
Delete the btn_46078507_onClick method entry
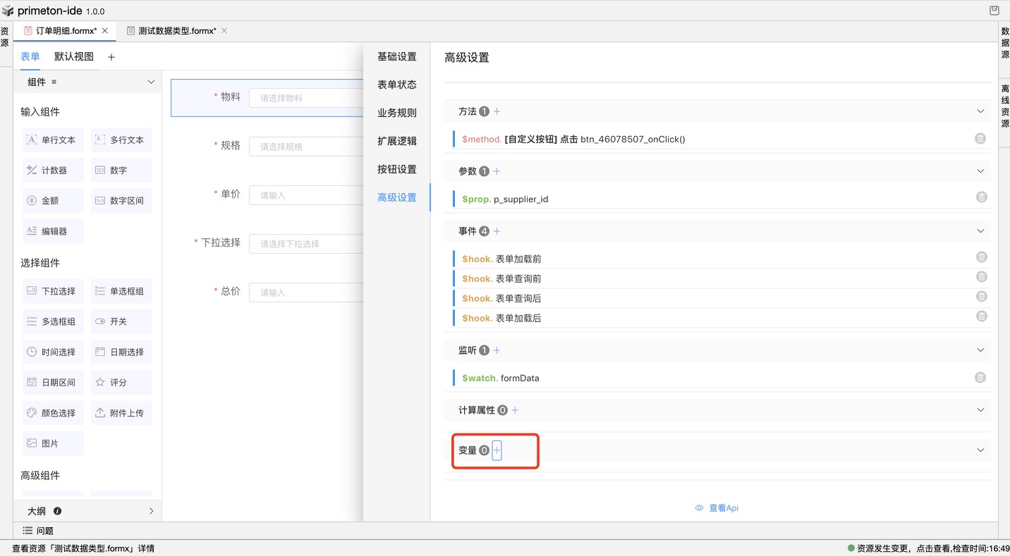(x=980, y=139)
